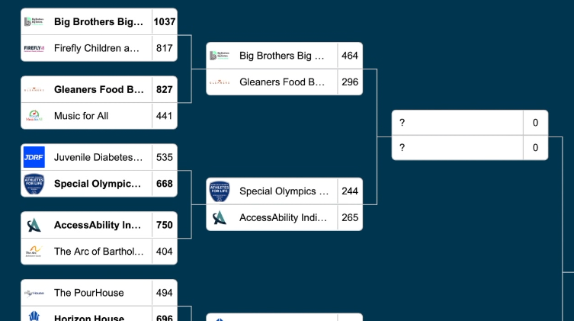574x321 pixels.
Task: Click the blue JDRF logo
Action: 34,158
